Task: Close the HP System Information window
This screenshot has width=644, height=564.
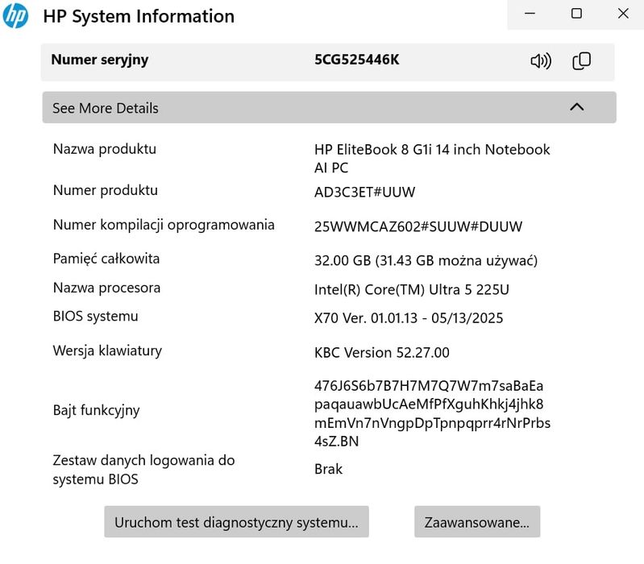Action: pyautogui.click(x=622, y=14)
